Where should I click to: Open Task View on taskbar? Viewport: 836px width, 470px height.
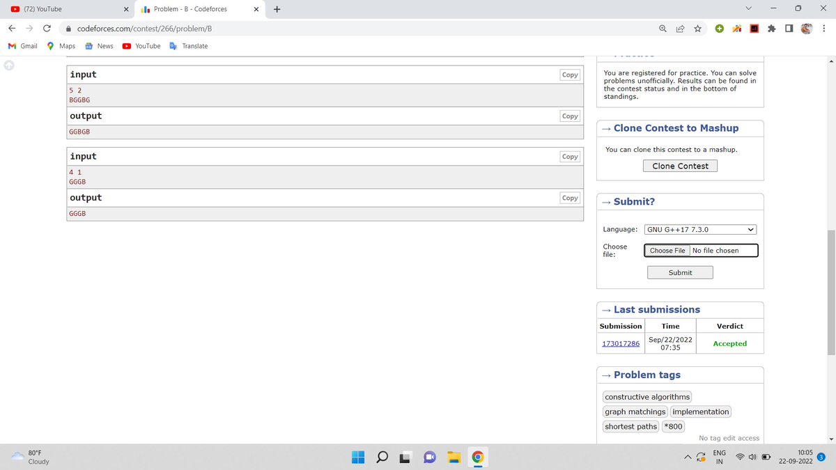pyautogui.click(x=405, y=457)
